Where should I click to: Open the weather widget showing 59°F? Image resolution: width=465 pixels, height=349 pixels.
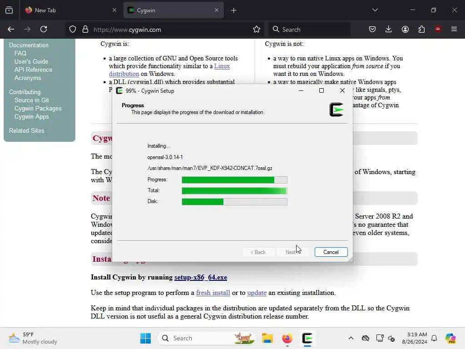(33, 338)
